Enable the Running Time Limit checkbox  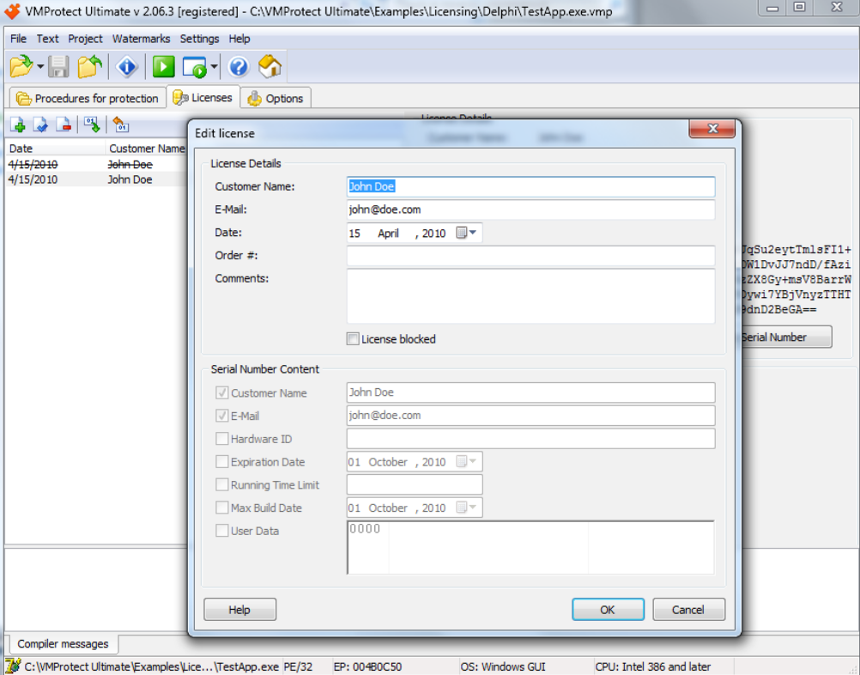(221, 485)
